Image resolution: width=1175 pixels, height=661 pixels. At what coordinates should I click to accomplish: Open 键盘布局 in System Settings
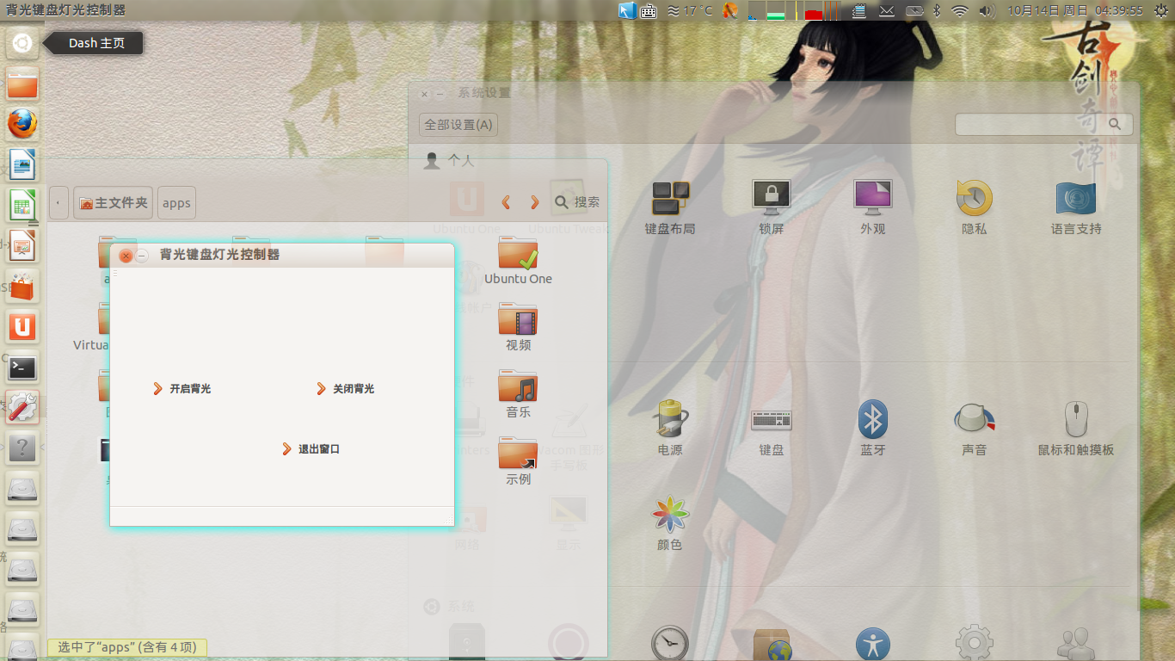point(670,208)
